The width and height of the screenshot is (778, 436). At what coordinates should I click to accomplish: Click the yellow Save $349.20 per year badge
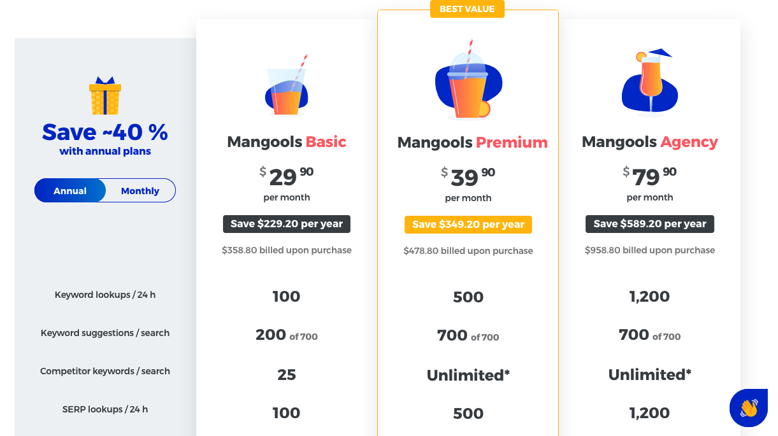468,225
